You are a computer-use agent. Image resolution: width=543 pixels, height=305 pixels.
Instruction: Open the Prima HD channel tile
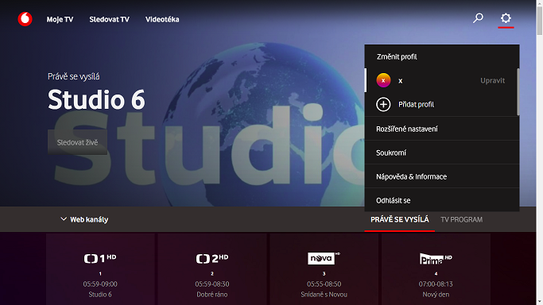pyautogui.click(x=436, y=269)
